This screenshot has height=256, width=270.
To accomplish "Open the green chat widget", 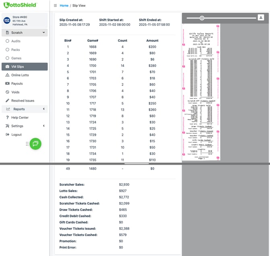I will coord(35,143).
